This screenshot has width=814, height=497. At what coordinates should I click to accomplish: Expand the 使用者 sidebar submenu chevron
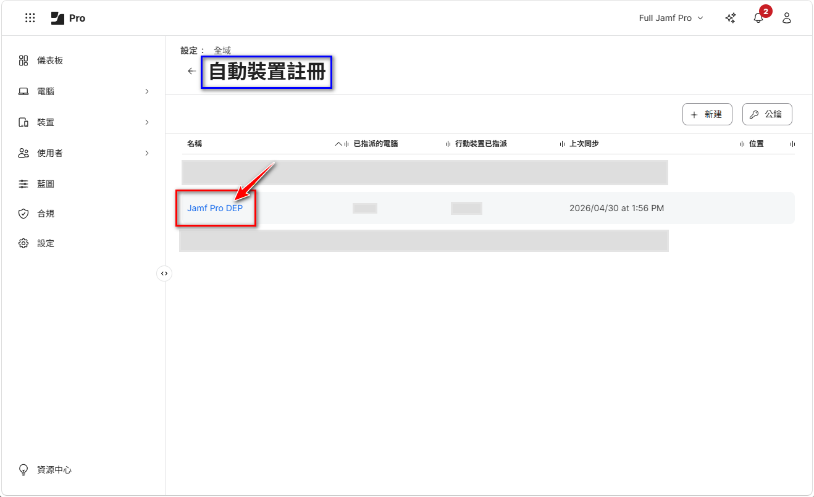(147, 153)
